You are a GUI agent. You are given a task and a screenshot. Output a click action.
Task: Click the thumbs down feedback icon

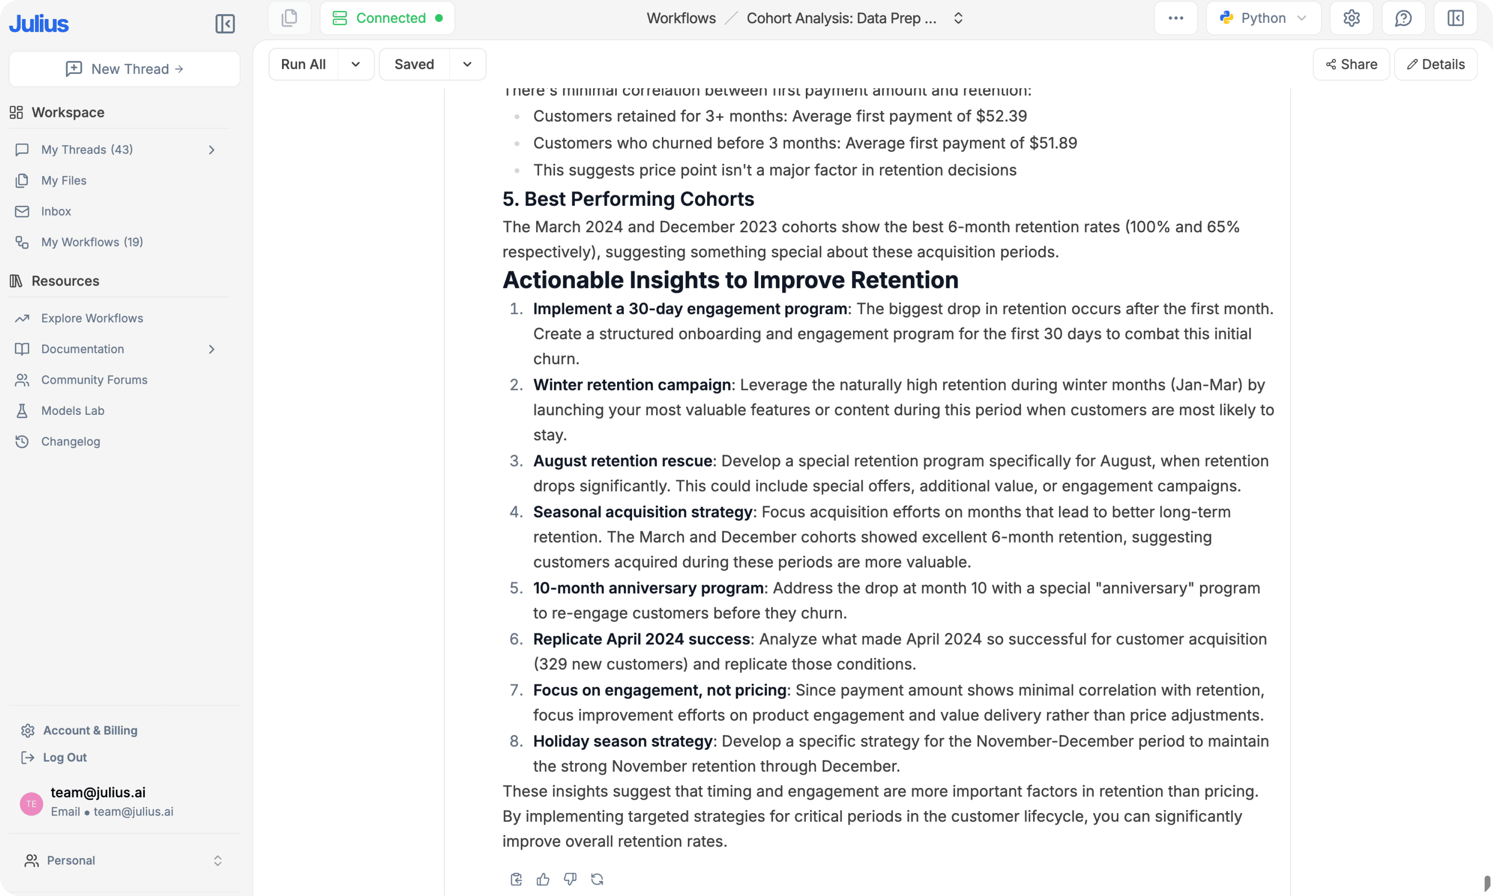tap(570, 879)
